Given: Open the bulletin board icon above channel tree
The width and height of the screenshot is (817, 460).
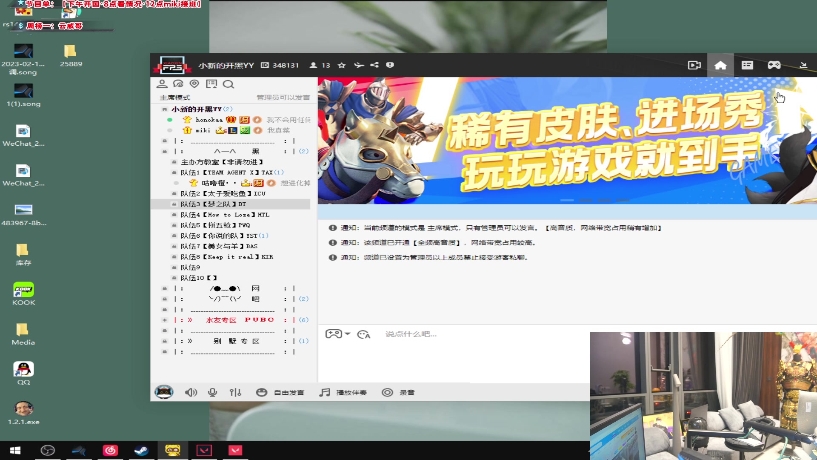Looking at the screenshot, I should (x=211, y=84).
